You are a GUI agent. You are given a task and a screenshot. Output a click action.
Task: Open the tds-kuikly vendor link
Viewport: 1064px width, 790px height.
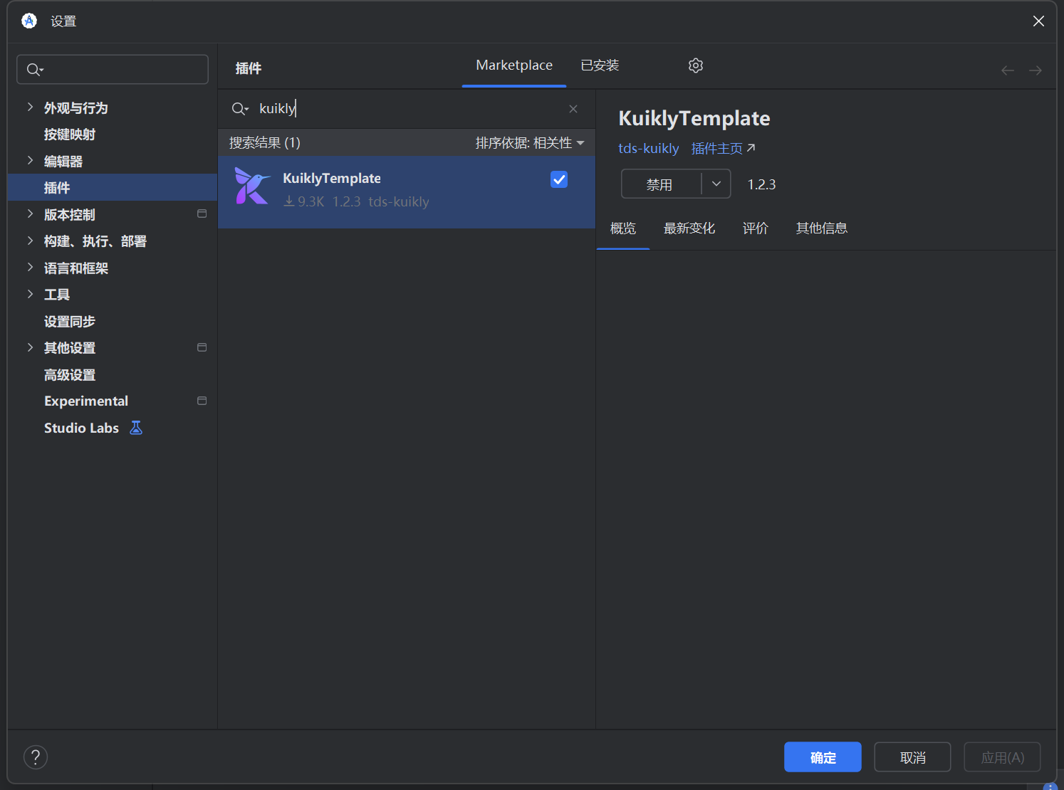click(x=649, y=148)
